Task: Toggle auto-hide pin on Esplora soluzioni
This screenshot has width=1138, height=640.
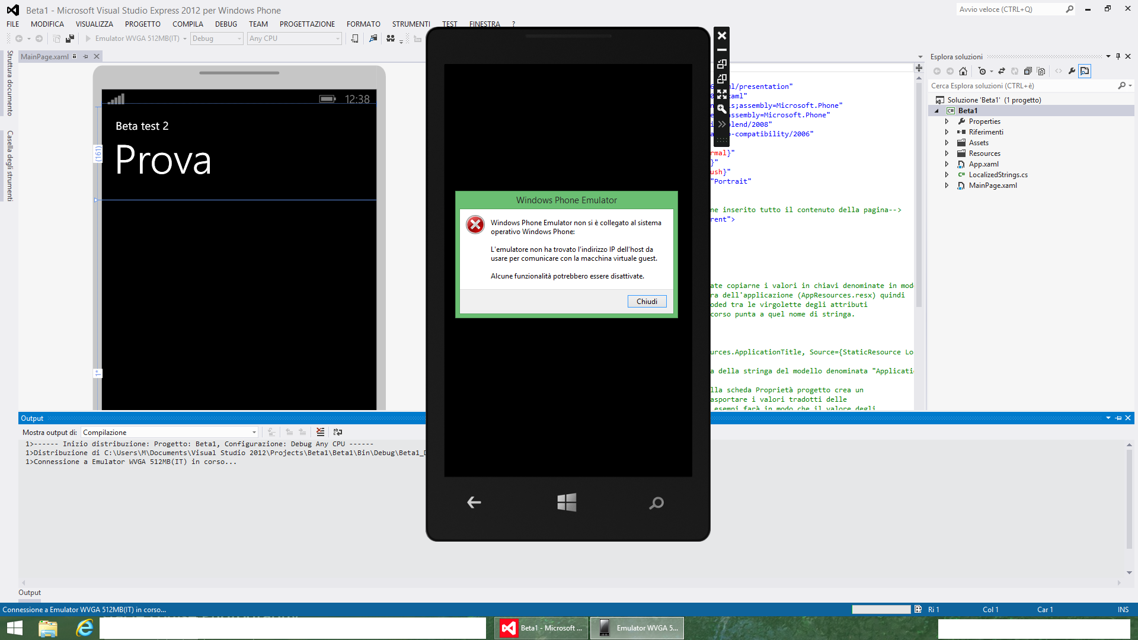Action: (1118, 56)
